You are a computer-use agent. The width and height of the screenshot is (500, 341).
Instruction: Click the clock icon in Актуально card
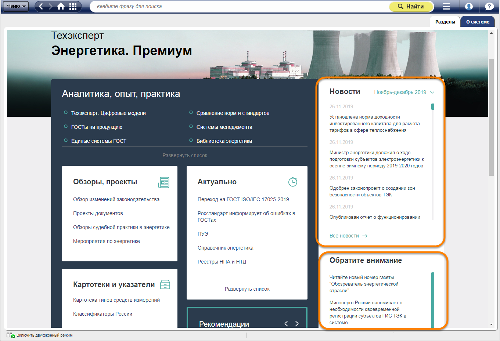click(x=292, y=182)
